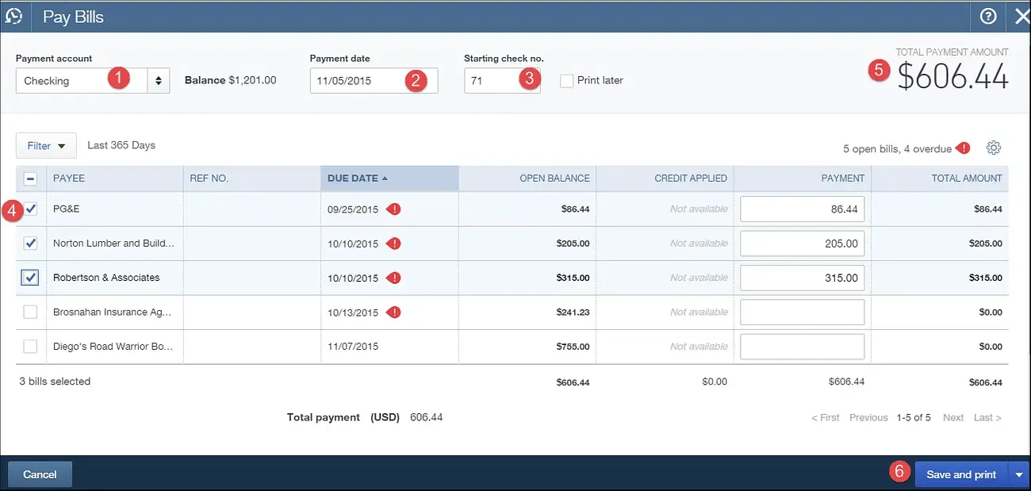Select the Brosnahan Insurance Agency bill
1031x491 pixels.
(x=29, y=312)
